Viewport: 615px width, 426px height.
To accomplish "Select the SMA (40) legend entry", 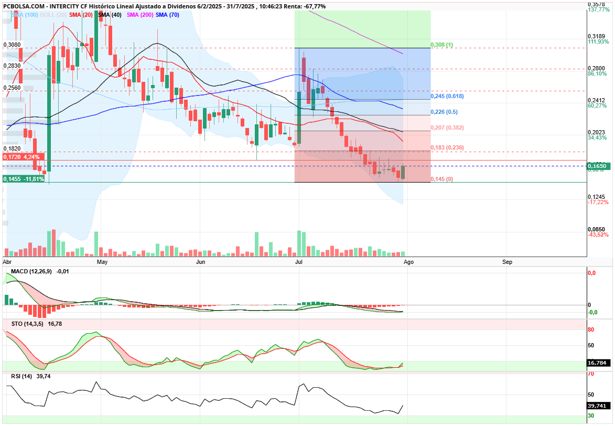I will [x=110, y=15].
